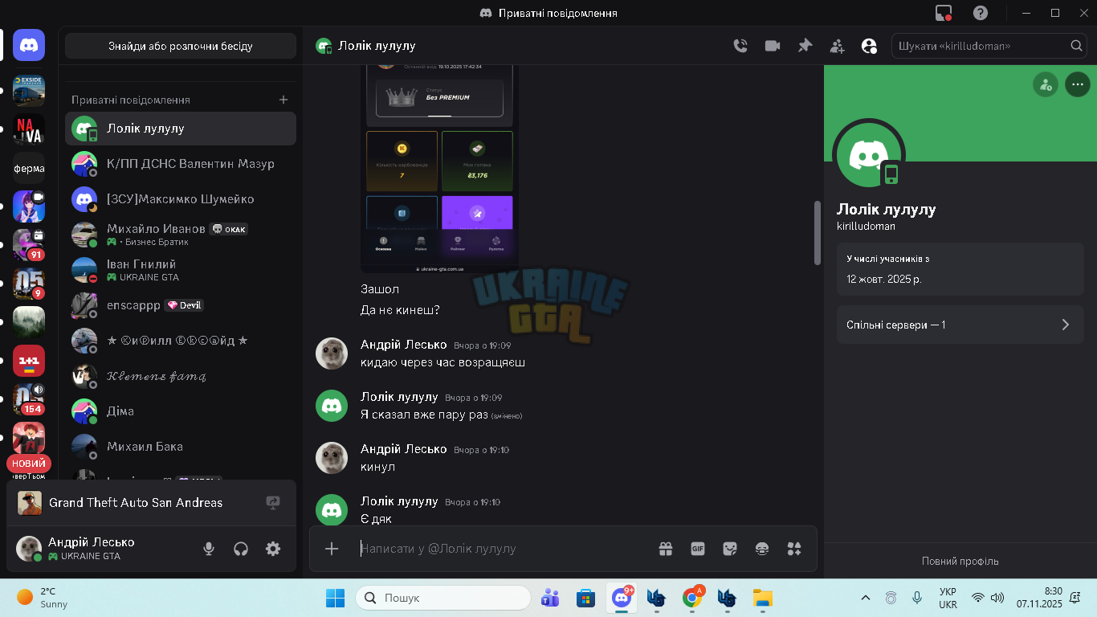Open the EXSIDE server icon

tap(29, 91)
